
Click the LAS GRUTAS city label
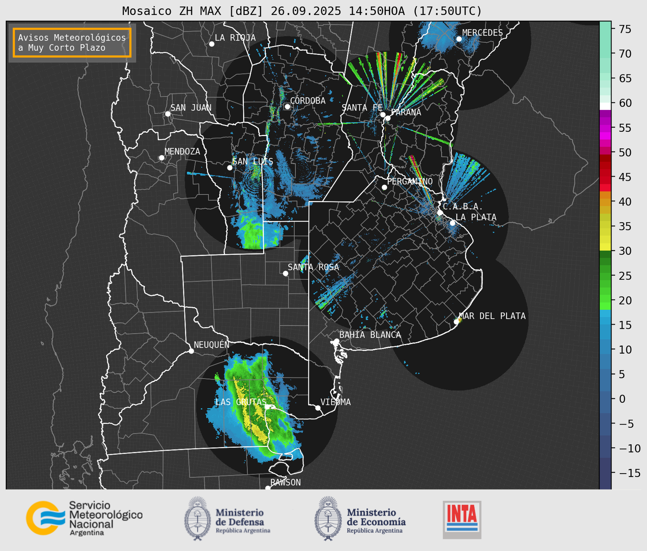pos(241,402)
